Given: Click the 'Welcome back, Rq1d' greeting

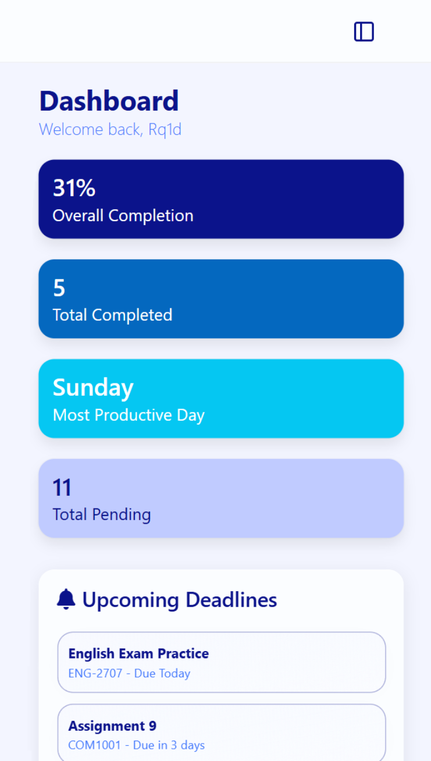Looking at the screenshot, I should pos(110,129).
